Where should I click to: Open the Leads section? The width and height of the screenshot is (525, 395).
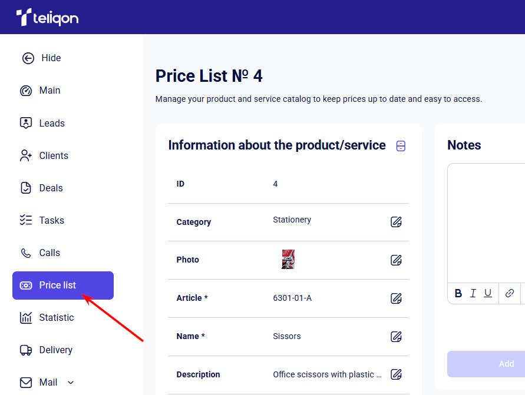pos(52,123)
